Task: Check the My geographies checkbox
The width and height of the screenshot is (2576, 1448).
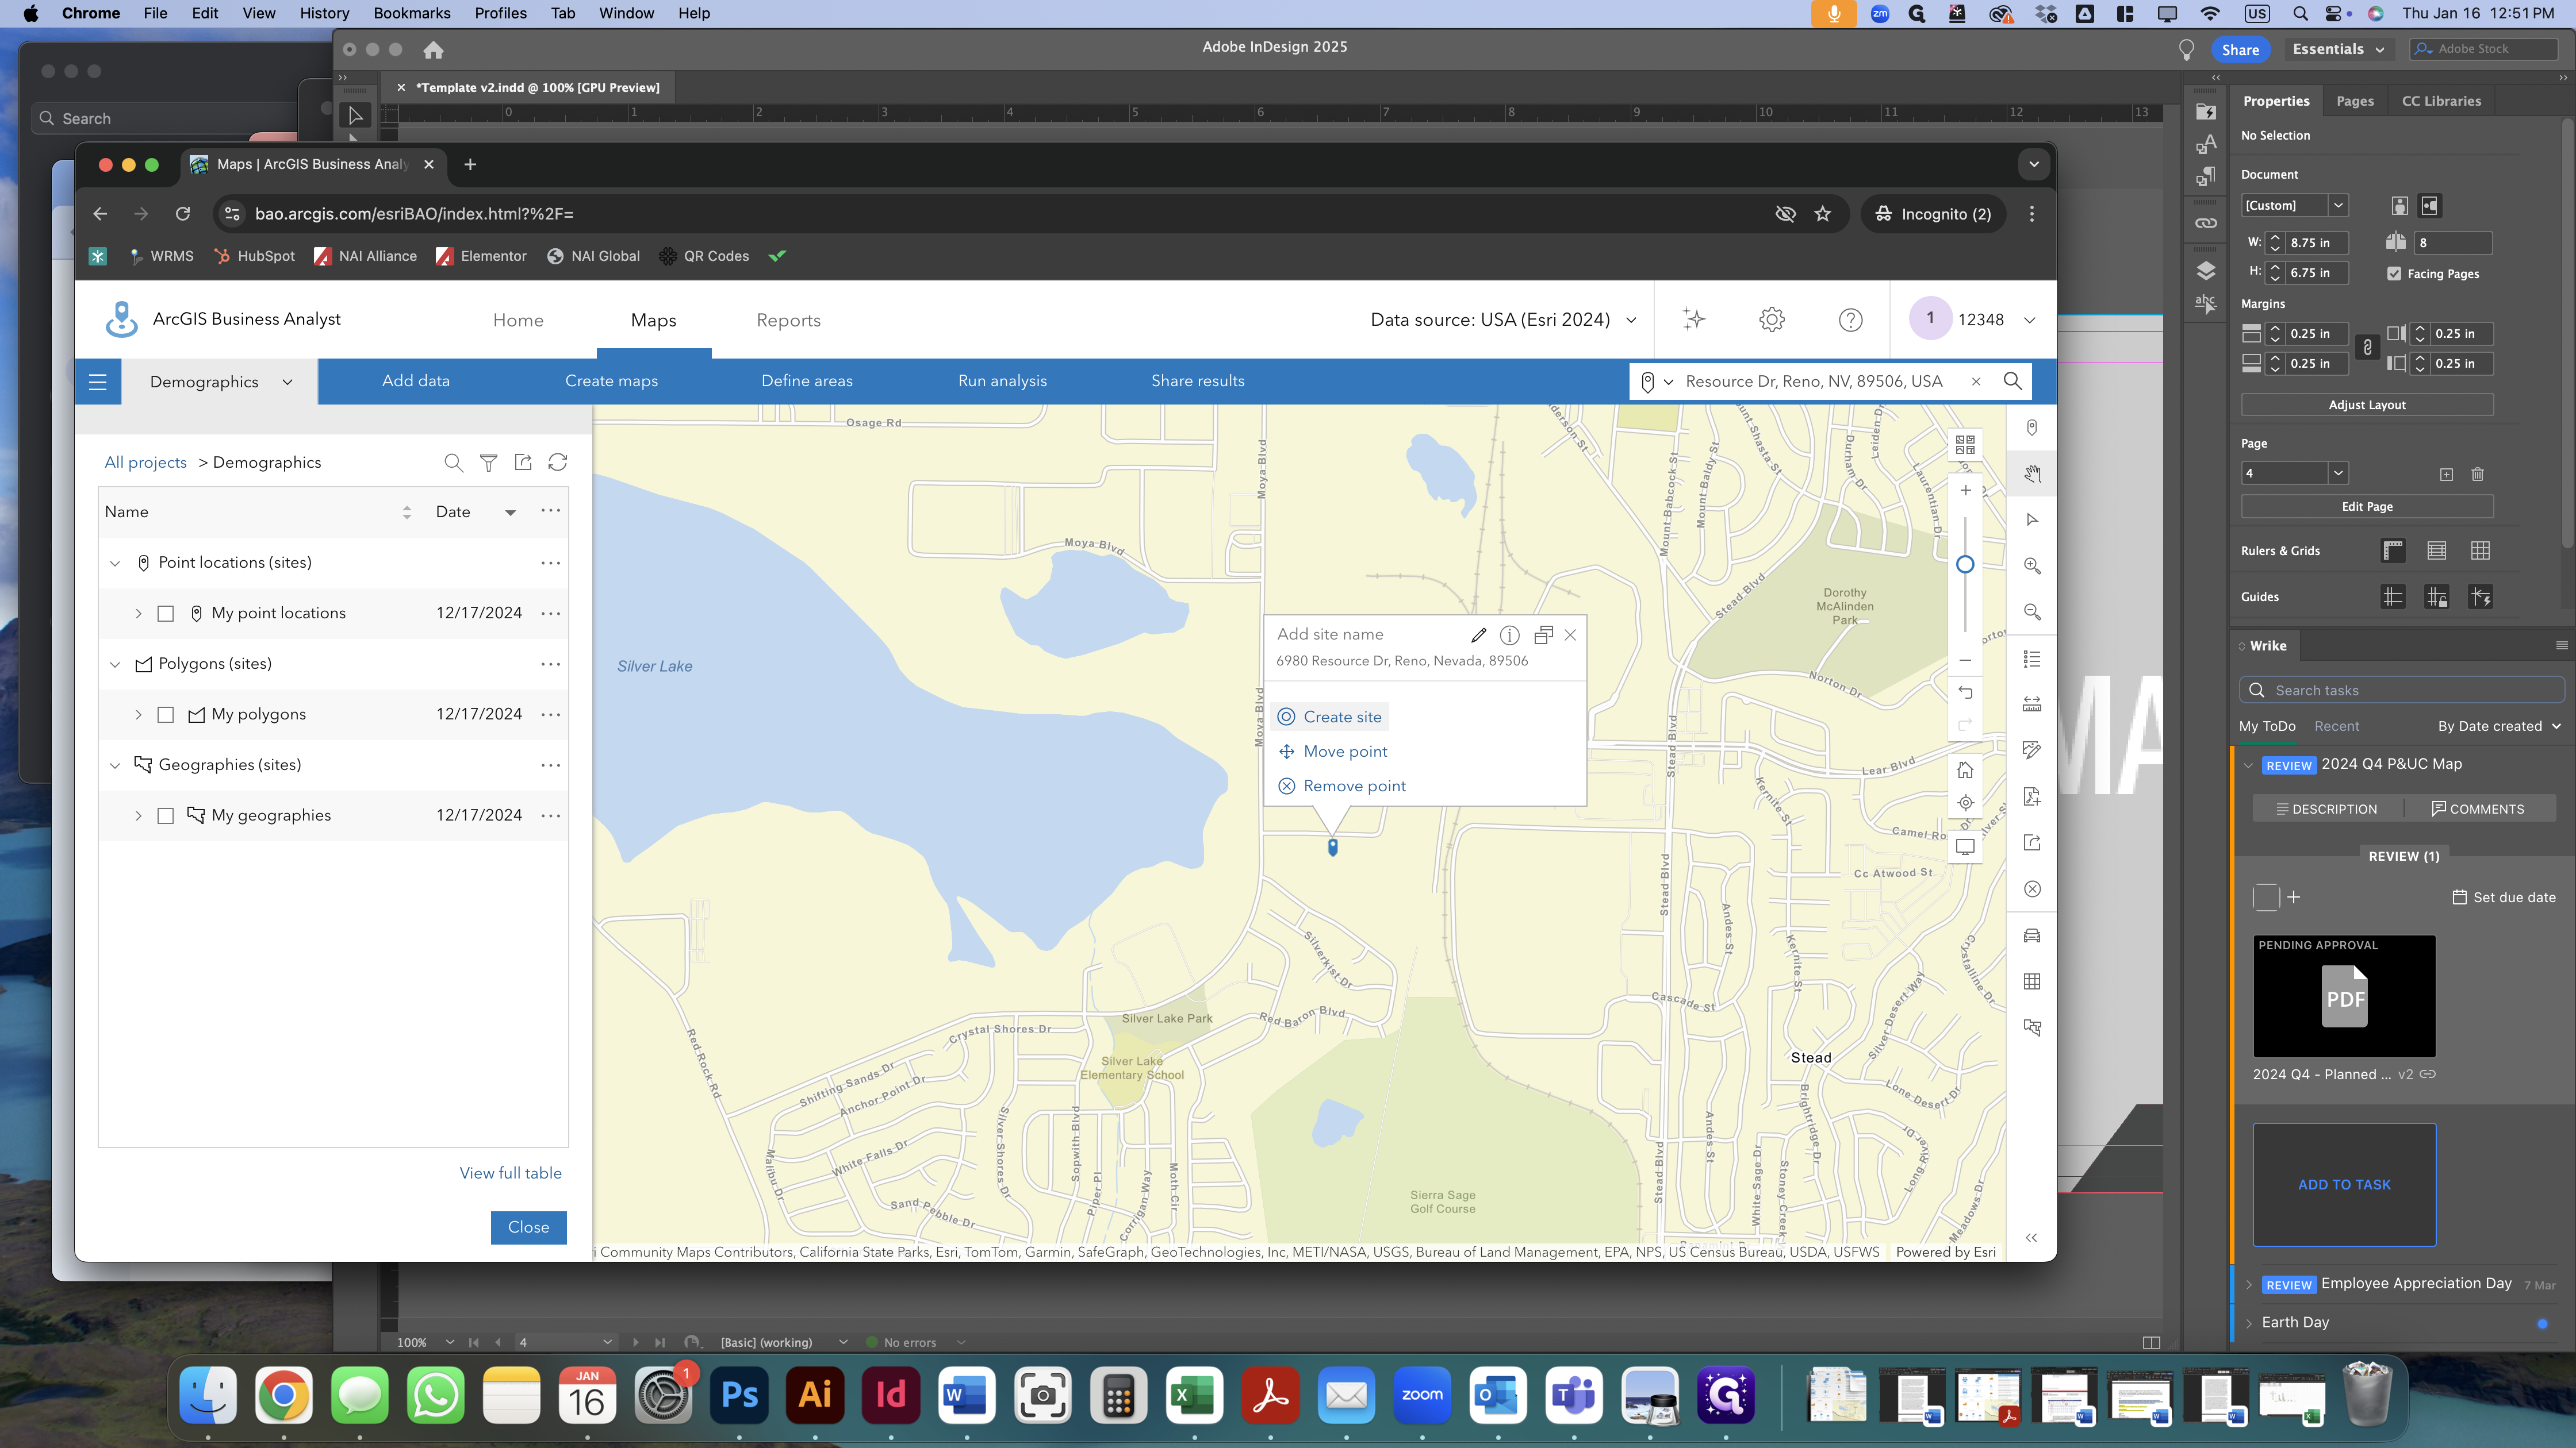Action: tap(166, 815)
